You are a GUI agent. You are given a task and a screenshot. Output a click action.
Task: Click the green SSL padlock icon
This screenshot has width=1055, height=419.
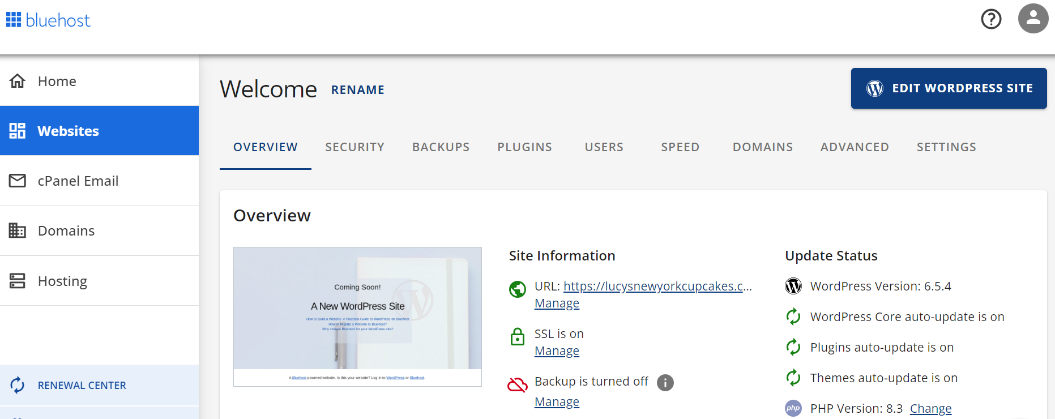(x=518, y=337)
